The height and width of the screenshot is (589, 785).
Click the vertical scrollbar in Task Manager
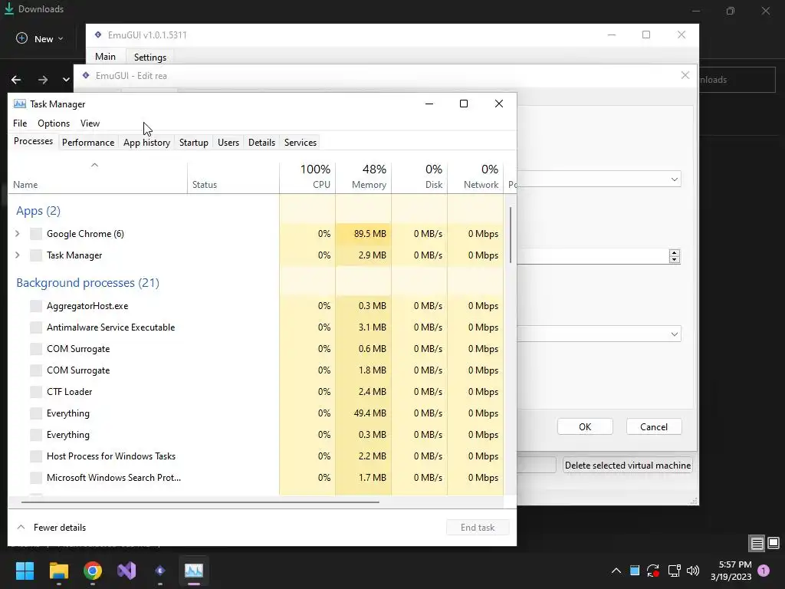(x=510, y=235)
